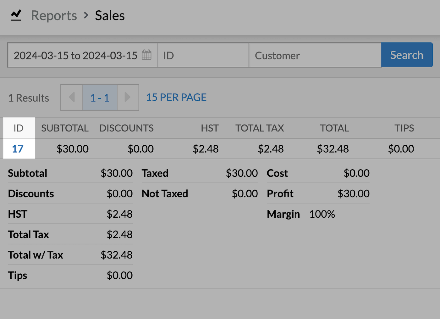Click the next page arrow
Image resolution: width=440 pixels, height=319 pixels.
128,98
